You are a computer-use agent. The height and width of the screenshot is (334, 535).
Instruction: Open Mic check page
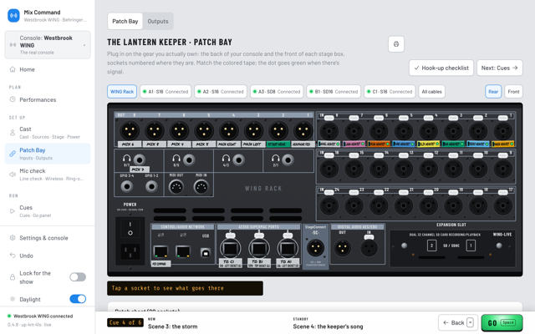[x=48, y=175]
